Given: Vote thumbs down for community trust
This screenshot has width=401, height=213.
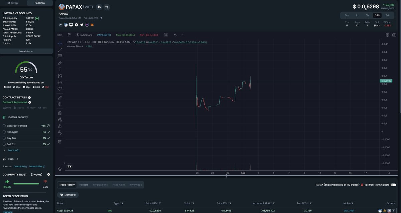Looking at the screenshot, I should [45, 182].
